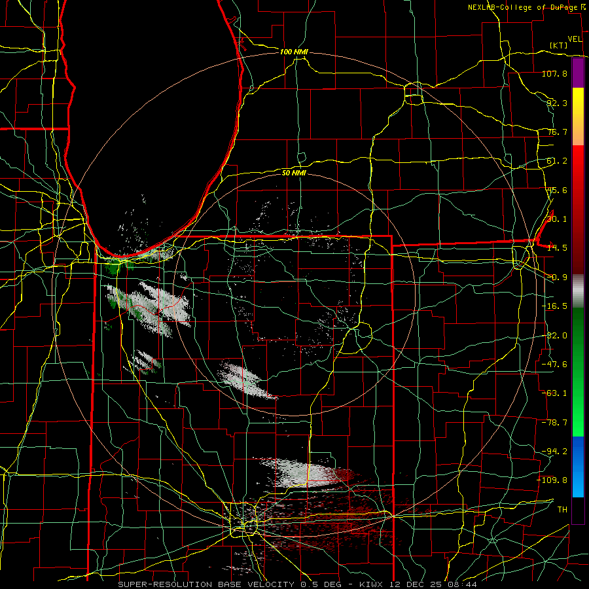589x589 pixels.
Task: Pick the purple segment of the color bar
Action: tap(578, 73)
